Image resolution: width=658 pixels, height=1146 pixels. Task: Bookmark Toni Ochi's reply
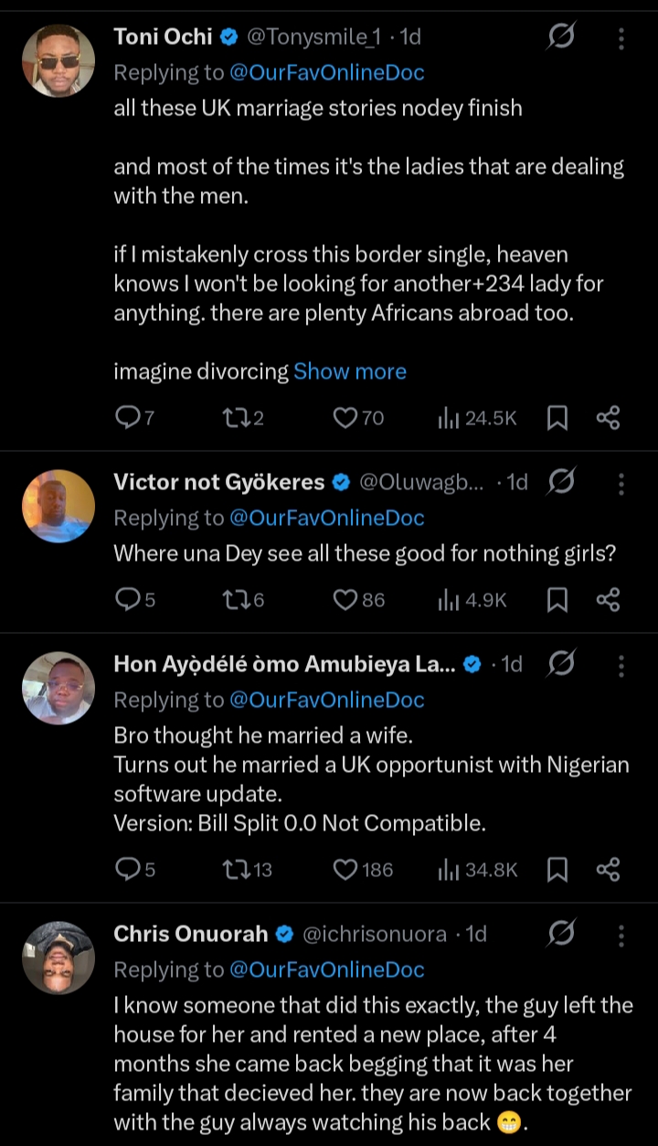(557, 418)
